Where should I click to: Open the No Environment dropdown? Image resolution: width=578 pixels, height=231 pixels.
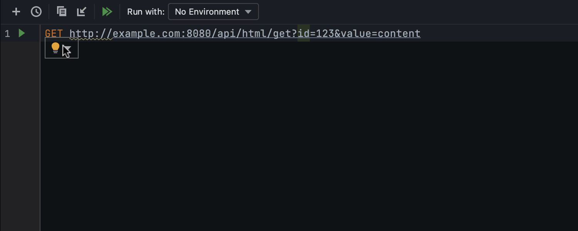tap(213, 12)
